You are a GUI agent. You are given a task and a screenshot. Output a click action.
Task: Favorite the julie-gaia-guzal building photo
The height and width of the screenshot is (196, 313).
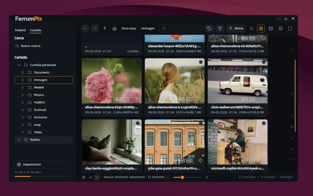[201, 161]
